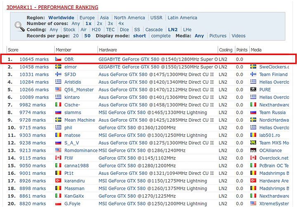Open member profile Romdominance
Screen dimensions: 297x207
pos(81,151)
